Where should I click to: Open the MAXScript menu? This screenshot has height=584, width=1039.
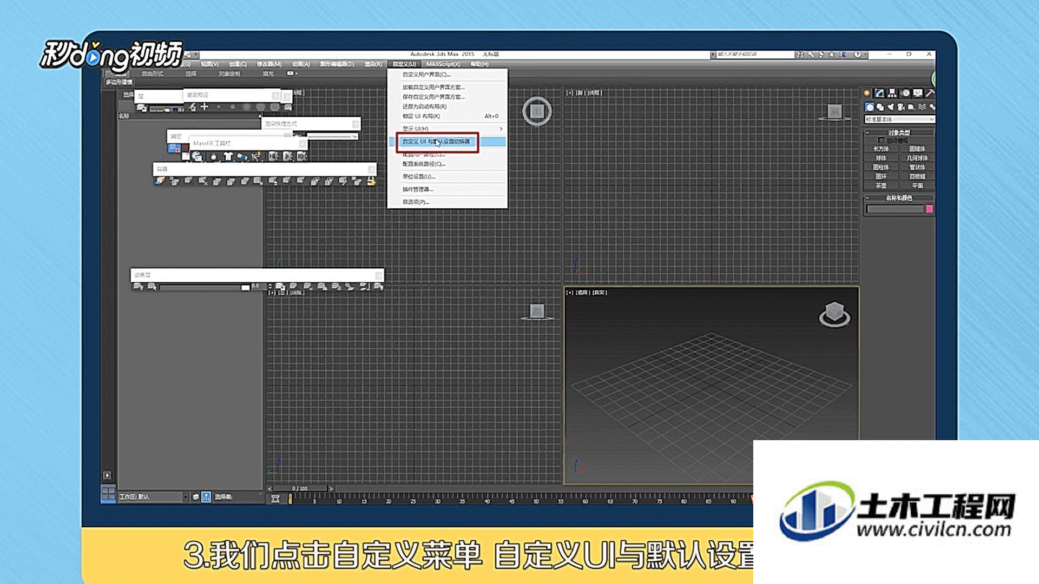pyautogui.click(x=443, y=64)
